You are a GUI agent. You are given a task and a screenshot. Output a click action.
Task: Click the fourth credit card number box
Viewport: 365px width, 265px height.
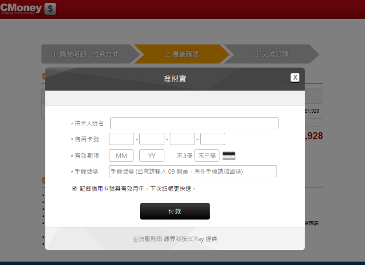coord(213,139)
